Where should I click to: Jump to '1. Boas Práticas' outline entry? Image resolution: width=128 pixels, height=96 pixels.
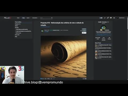[x=22, y=29]
